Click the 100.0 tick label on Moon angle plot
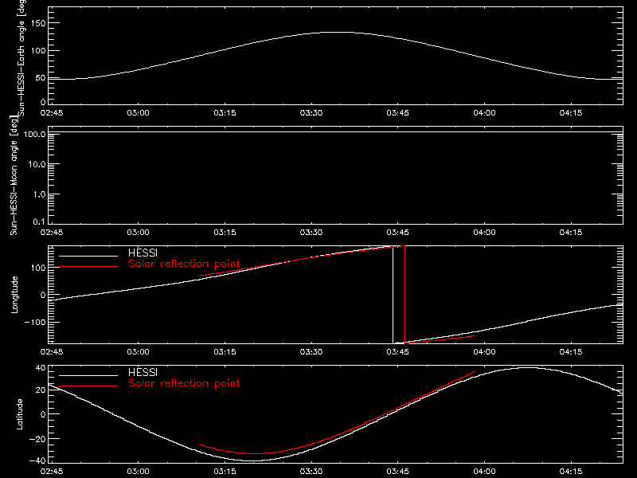The width and height of the screenshot is (637, 478). coord(34,134)
